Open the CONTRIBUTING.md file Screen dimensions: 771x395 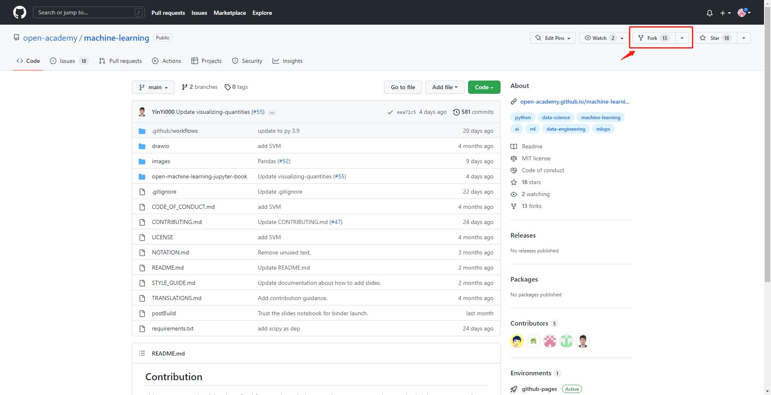point(177,222)
